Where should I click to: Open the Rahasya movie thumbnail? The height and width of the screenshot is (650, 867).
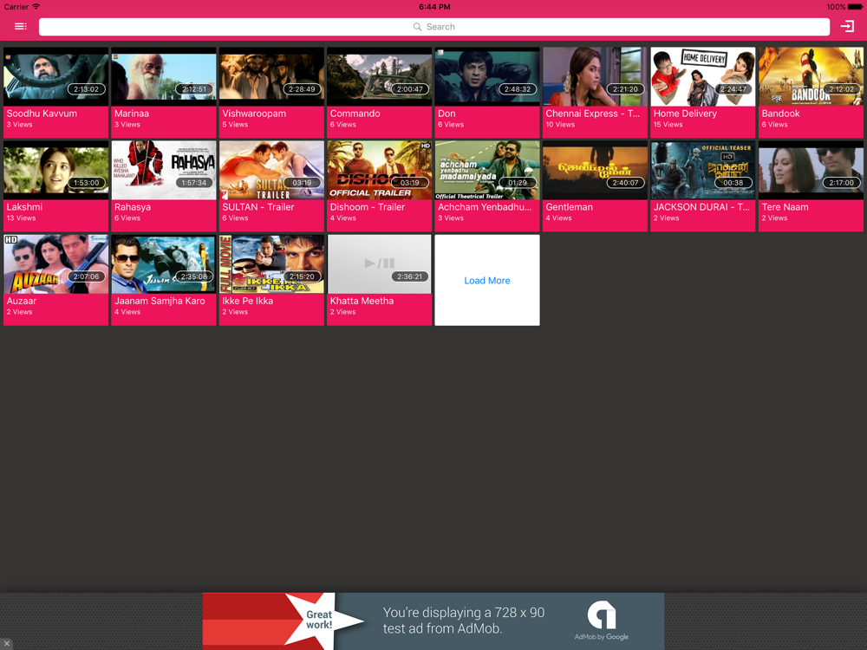pyautogui.click(x=164, y=170)
